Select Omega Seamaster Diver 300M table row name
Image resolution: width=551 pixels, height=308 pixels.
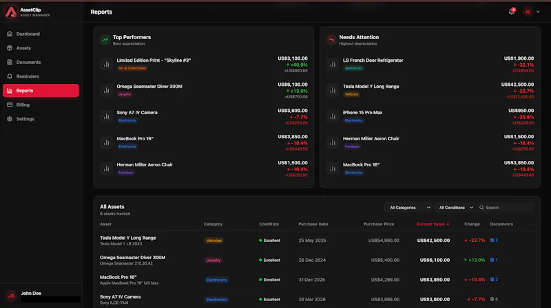click(132, 258)
